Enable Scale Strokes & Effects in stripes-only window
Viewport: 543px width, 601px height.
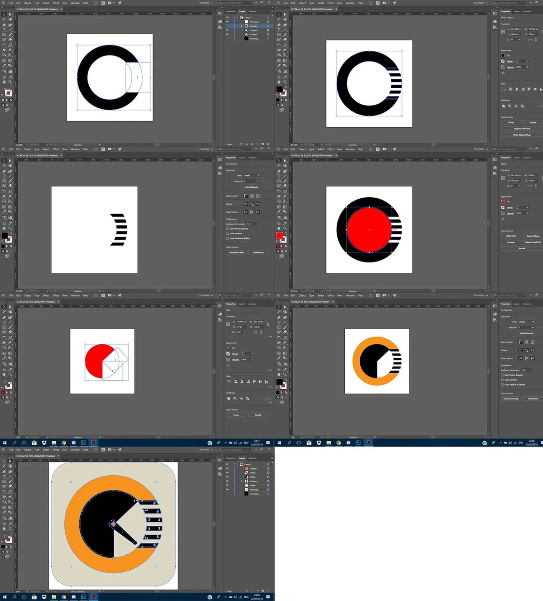[227, 239]
